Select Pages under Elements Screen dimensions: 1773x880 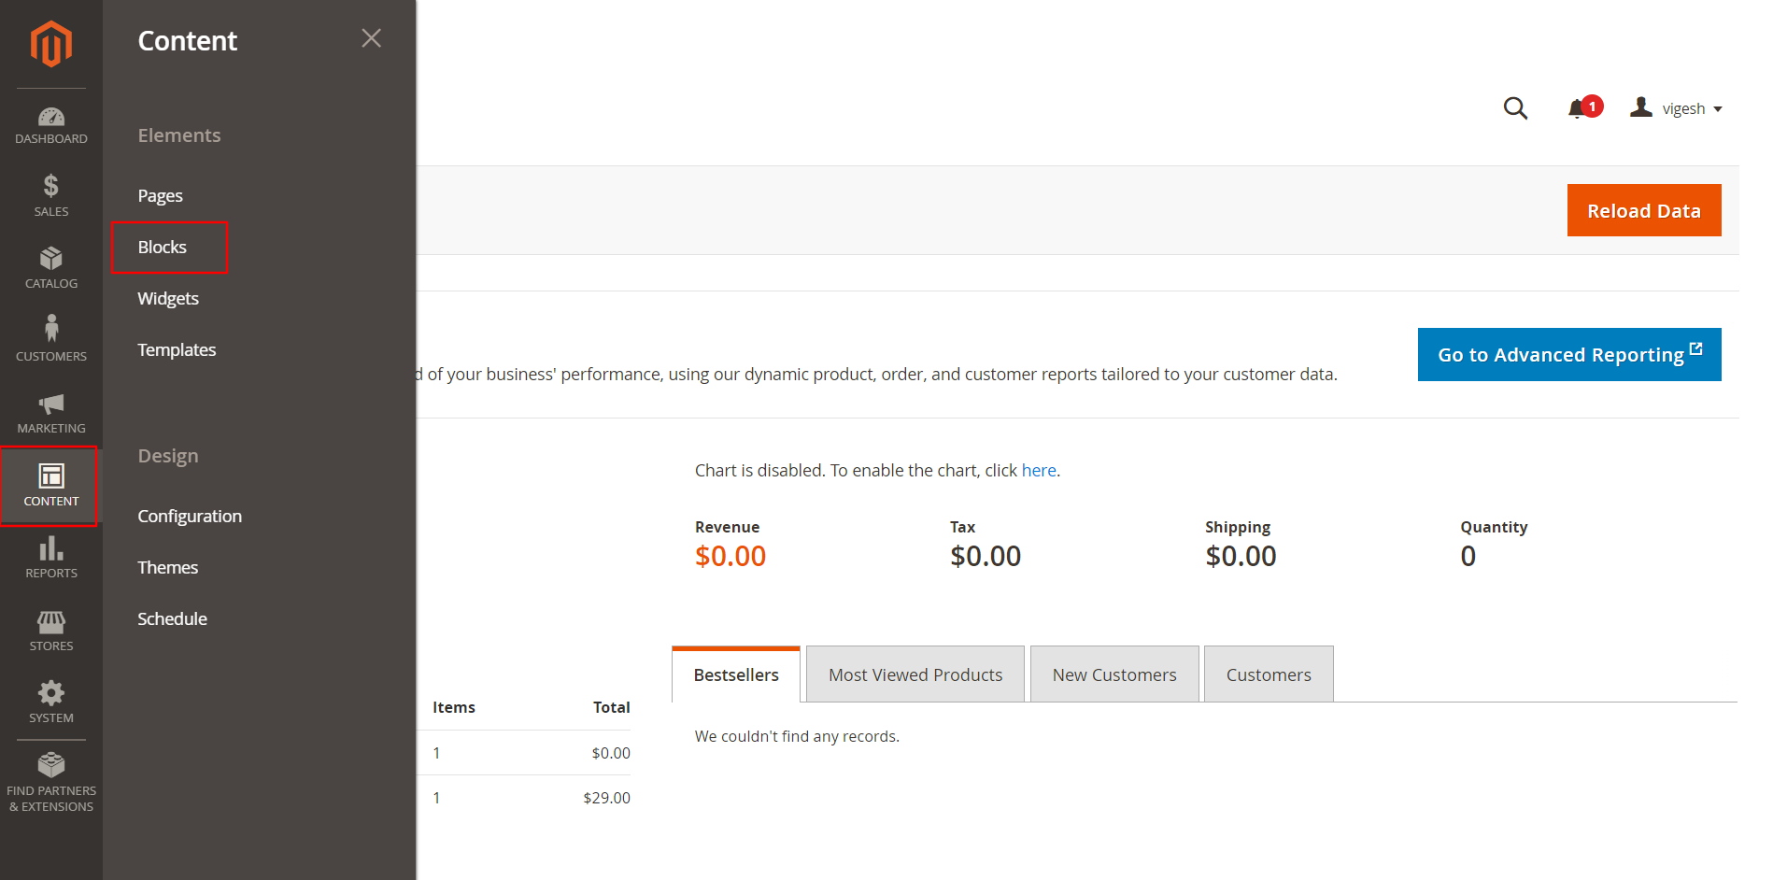(159, 195)
